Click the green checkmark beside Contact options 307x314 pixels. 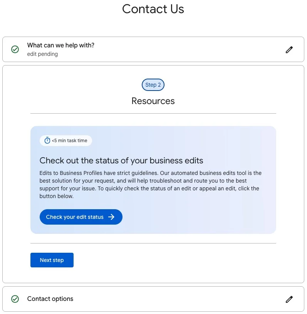[15, 299]
